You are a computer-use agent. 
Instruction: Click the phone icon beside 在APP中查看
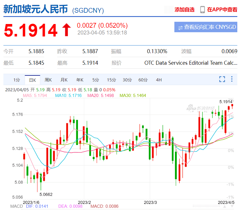202,10
